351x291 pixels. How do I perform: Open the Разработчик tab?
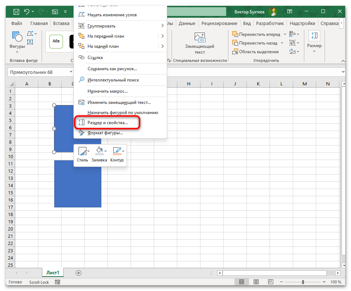(270, 23)
